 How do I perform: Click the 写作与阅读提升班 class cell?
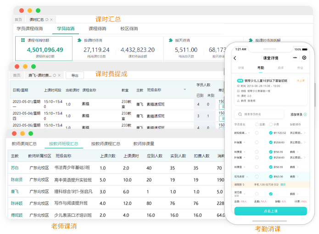[x=71, y=203]
